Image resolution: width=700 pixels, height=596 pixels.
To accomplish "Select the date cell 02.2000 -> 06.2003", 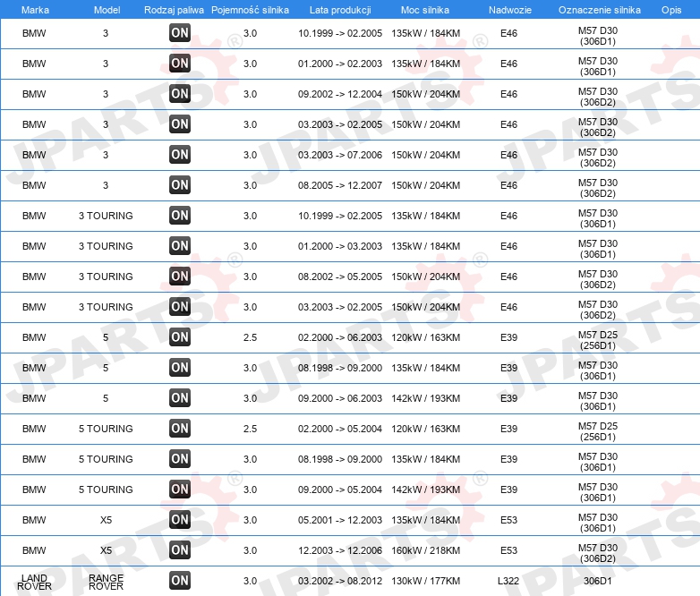I will coord(340,337).
